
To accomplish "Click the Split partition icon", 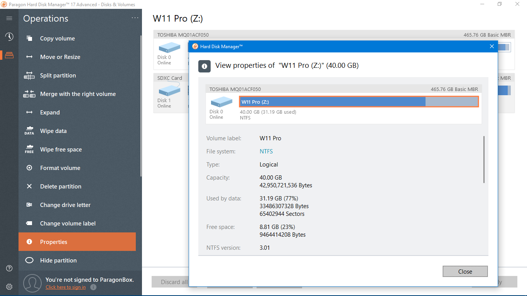I will pos(29,75).
